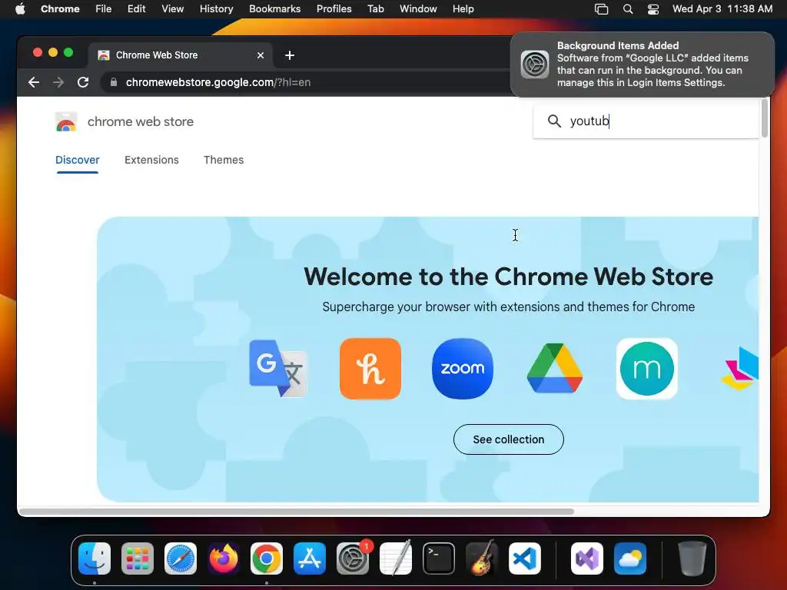Screen dimensions: 787x590
Task: Open the History menu
Action: click(x=216, y=8)
